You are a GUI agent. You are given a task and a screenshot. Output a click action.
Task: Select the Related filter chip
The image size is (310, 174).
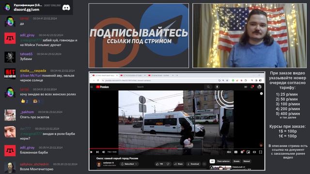[247, 161]
